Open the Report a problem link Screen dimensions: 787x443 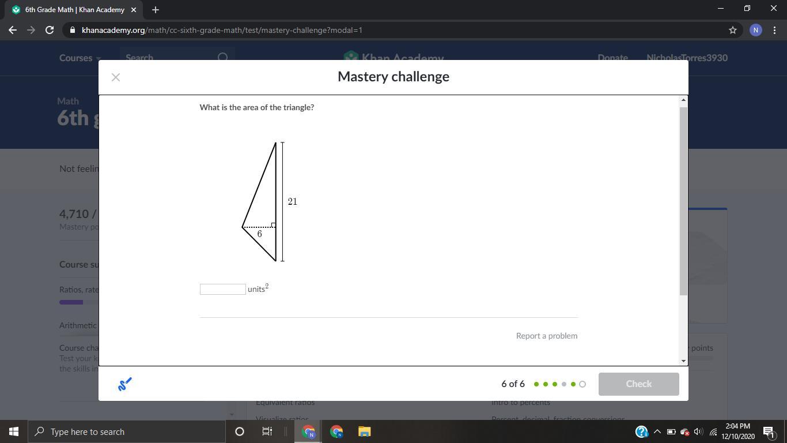(547, 336)
